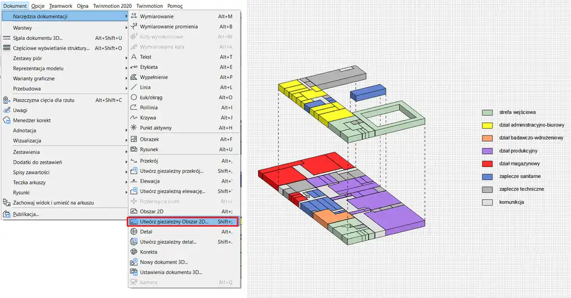This screenshot has width=571, height=298.
Task: Click the red dział magazynowy swatch
Action: point(487,164)
